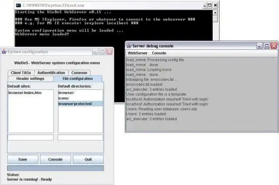Click the Quit button

pyautogui.click(x=88, y=159)
